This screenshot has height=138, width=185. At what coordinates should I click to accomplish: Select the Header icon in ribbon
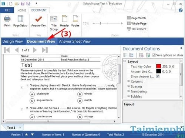click(64, 19)
